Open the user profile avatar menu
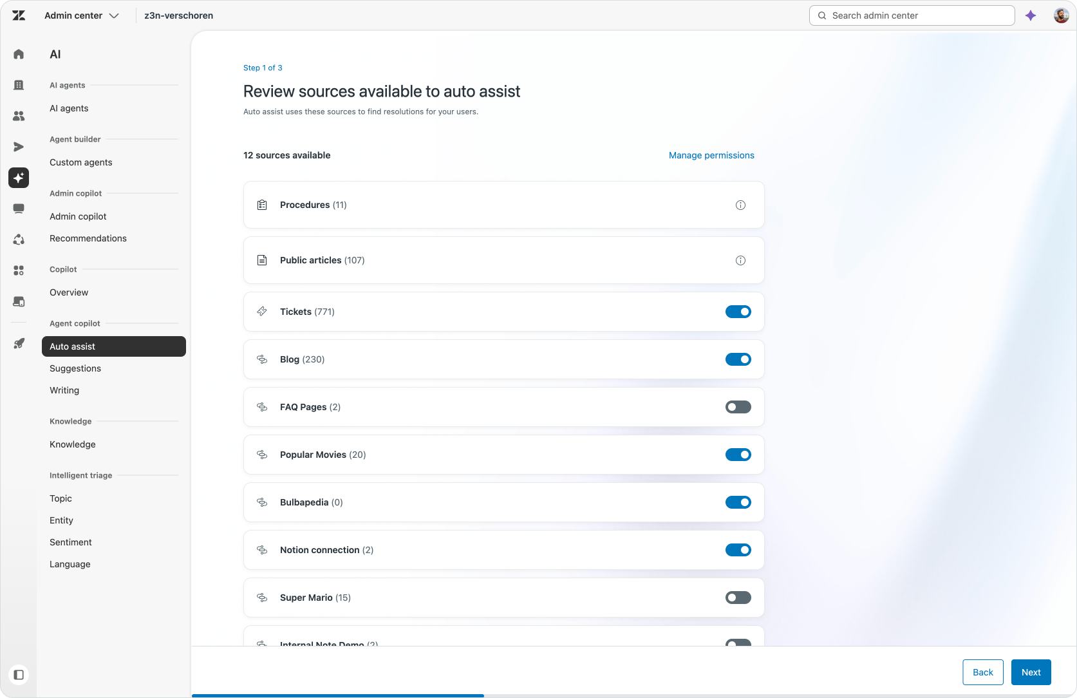Image resolution: width=1077 pixels, height=698 pixels. click(x=1061, y=15)
